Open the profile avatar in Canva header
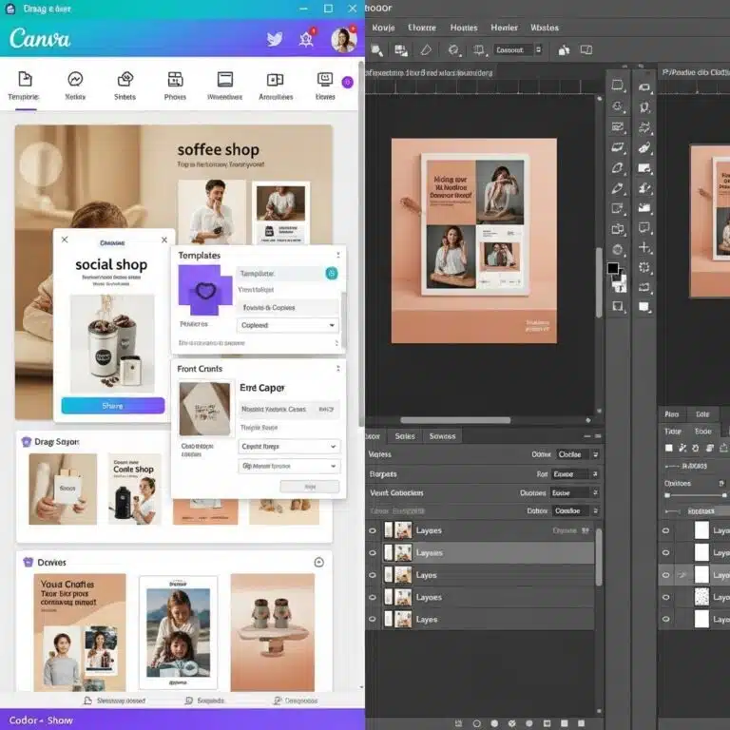 pyautogui.click(x=343, y=40)
